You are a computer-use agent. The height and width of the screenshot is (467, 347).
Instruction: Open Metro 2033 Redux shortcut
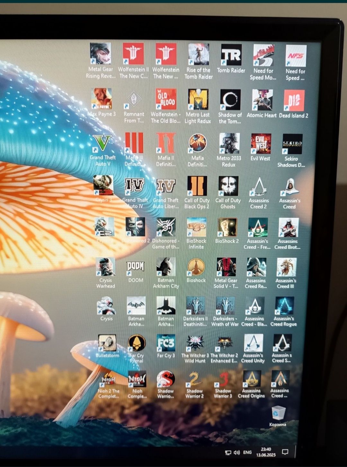[229, 144]
